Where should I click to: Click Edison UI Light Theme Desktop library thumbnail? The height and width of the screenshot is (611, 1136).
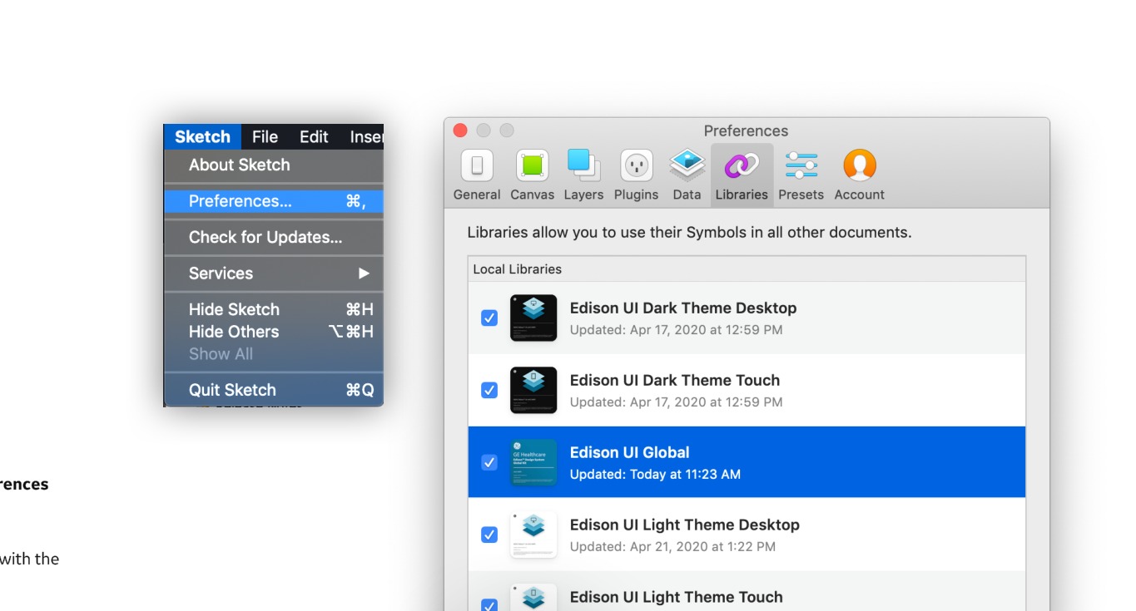point(533,535)
